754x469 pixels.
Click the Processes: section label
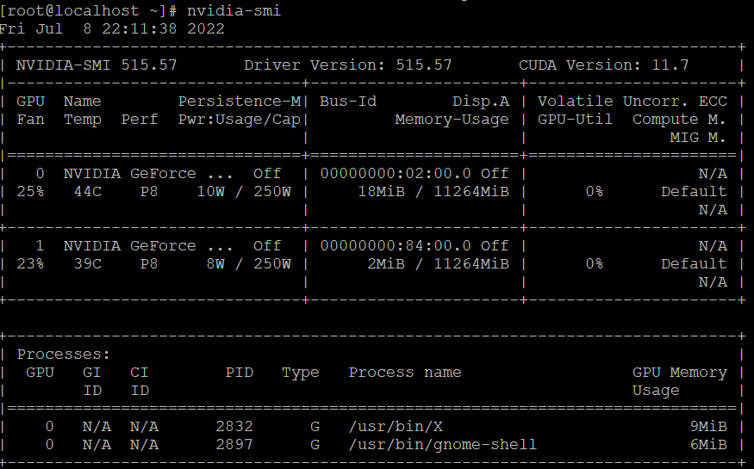pyautogui.click(x=63, y=354)
